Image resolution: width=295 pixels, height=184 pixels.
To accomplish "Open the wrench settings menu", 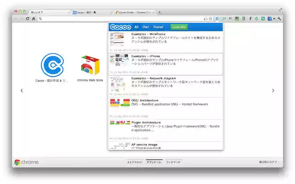I will point(279,18).
